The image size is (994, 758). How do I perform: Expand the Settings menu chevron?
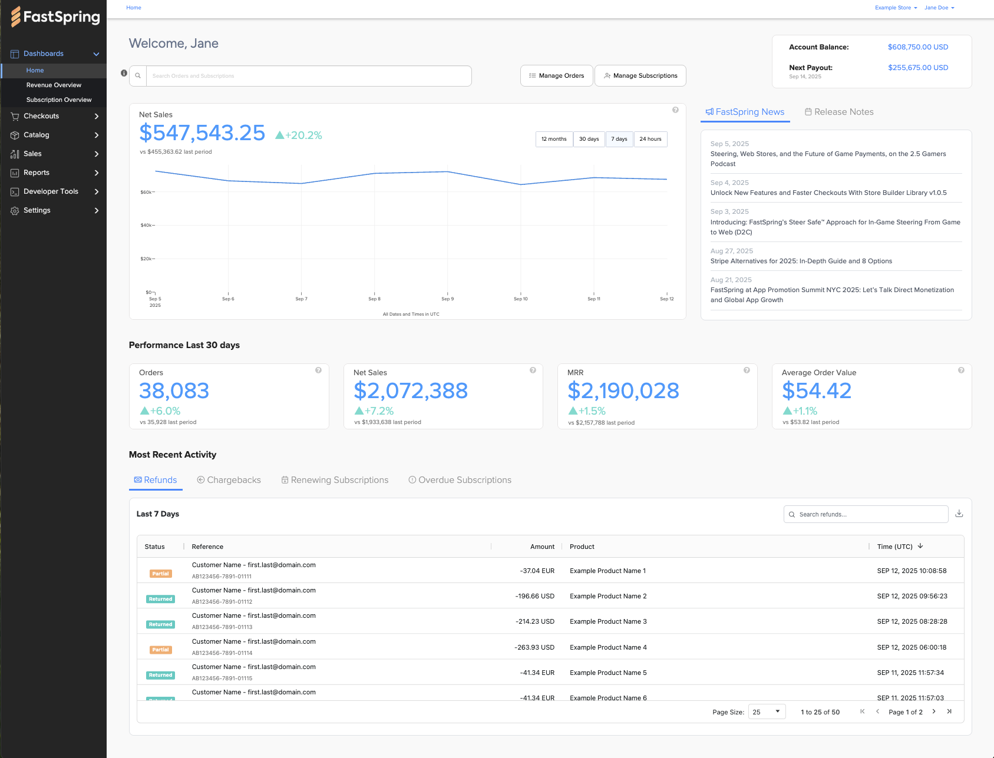click(x=97, y=211)
